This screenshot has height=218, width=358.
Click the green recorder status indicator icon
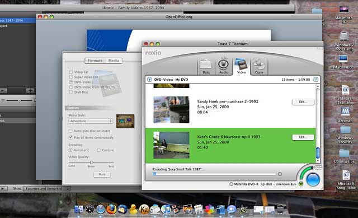coord(301,184)
